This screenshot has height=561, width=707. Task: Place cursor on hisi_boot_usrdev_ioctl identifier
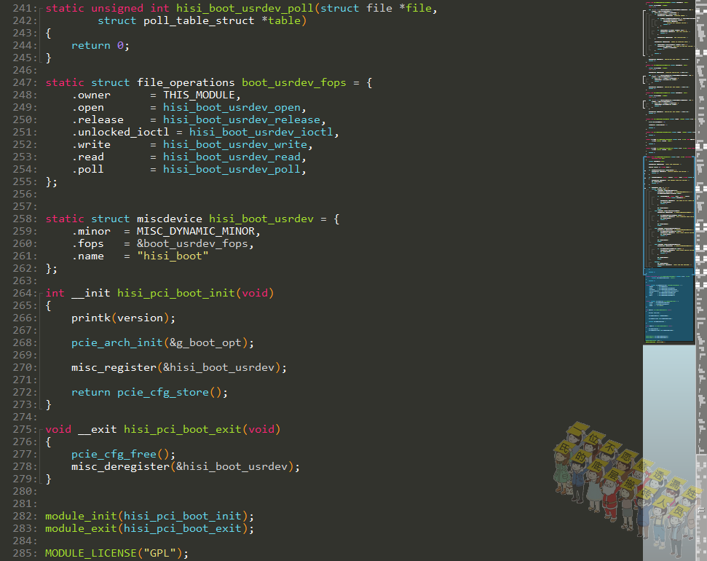[x=261, y=133]
